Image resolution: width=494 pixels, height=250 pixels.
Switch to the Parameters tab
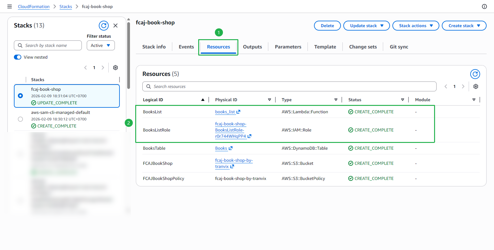click(x=288, y=47)
